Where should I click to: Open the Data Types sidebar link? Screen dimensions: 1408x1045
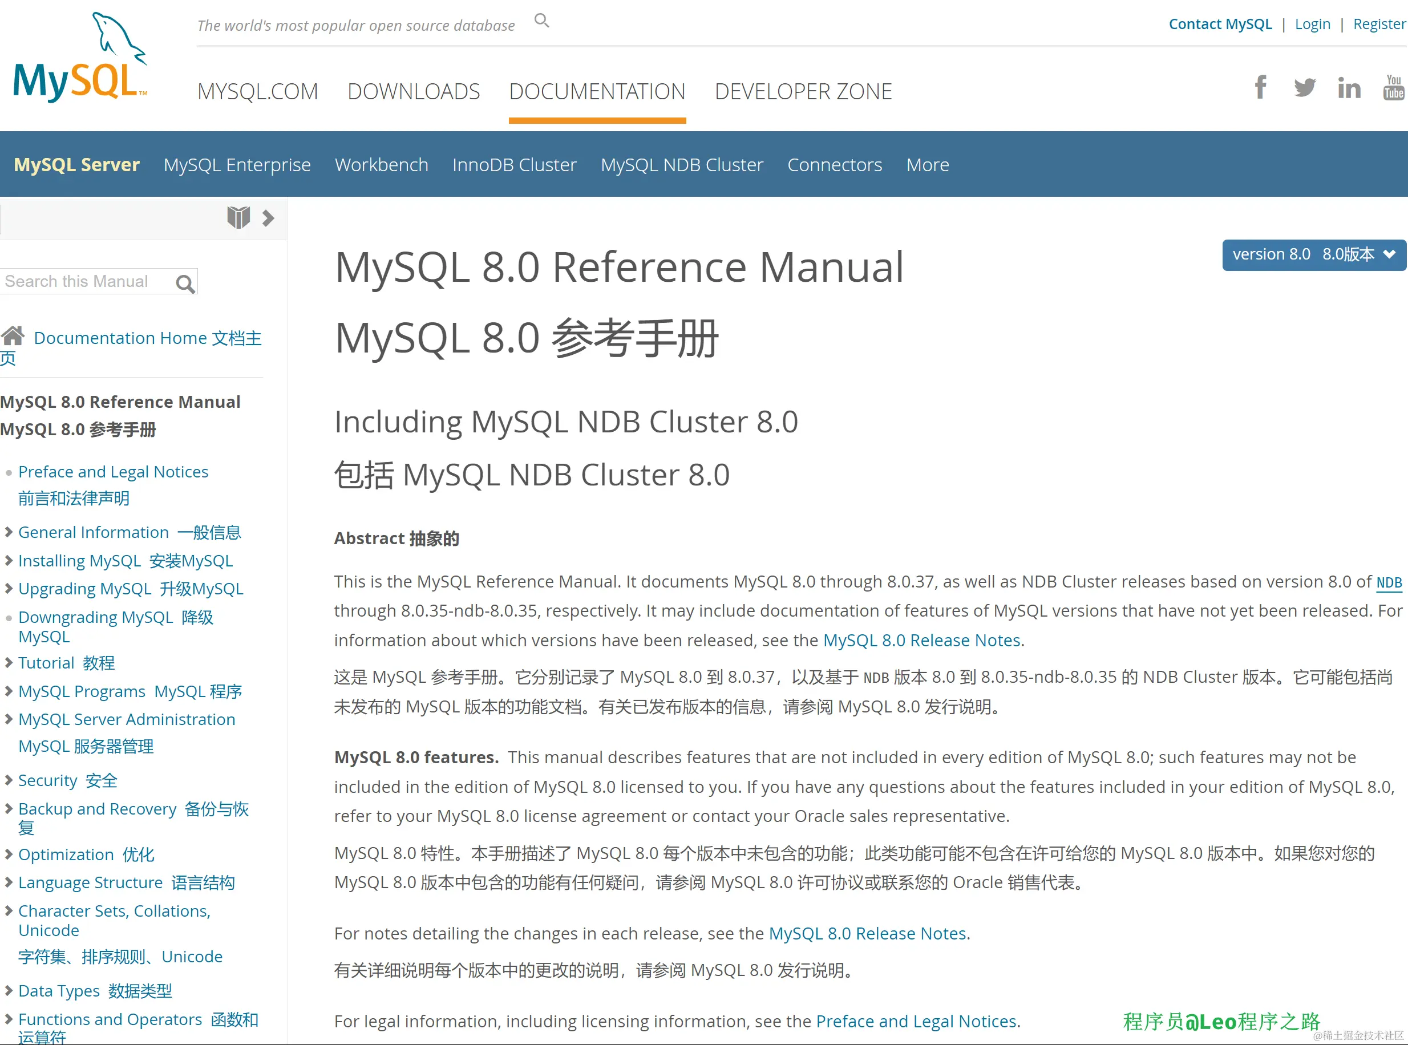coord(95,990)
